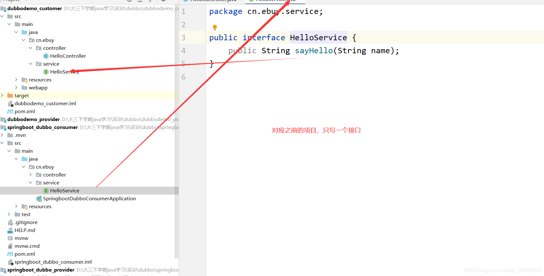Expand the webapp folder
The width and height of the screenshot is (544, 276).
pyautogui.click(x=16, y=87)
